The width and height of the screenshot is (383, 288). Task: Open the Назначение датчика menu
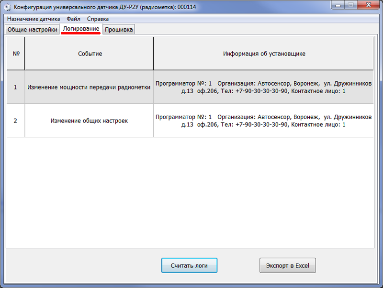click(x=34, y=19)
